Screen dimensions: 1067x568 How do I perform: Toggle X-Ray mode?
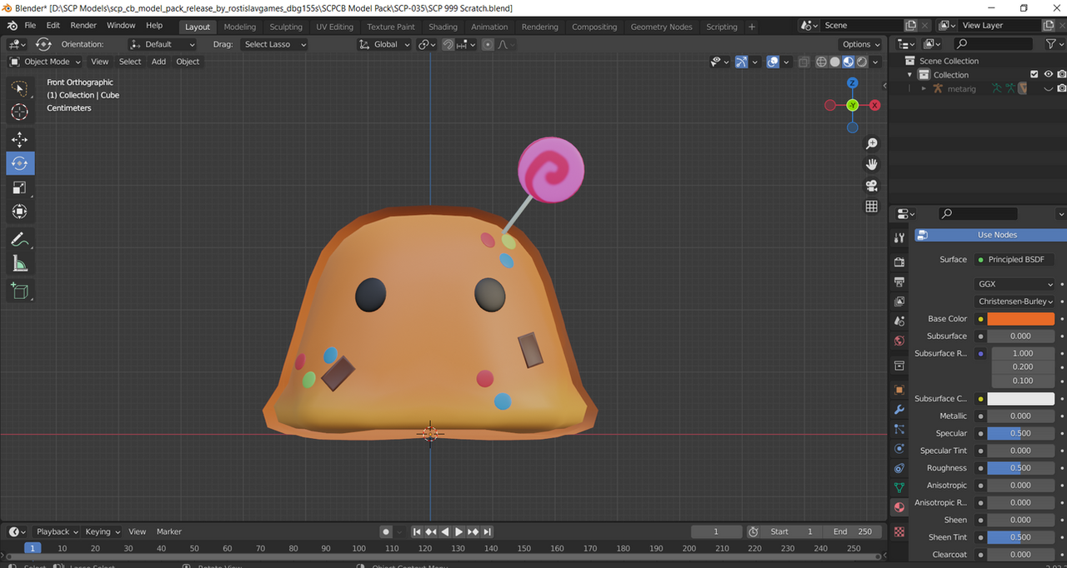pyautogui.click(x=804, y=62)
